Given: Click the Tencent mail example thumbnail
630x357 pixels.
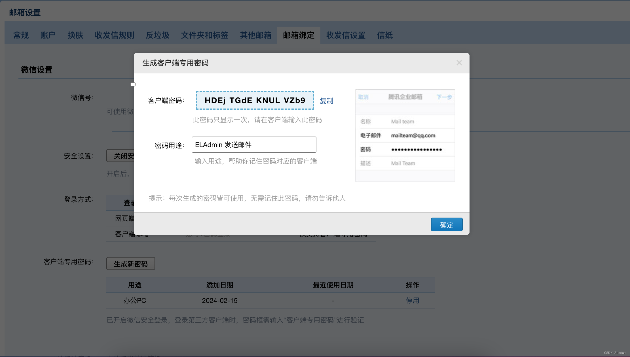Looking at the screenshot, I should click(405, 135).
